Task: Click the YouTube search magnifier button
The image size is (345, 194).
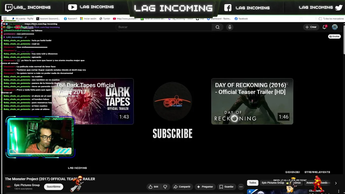Action: pyautogui.click(x=218, y=27)
